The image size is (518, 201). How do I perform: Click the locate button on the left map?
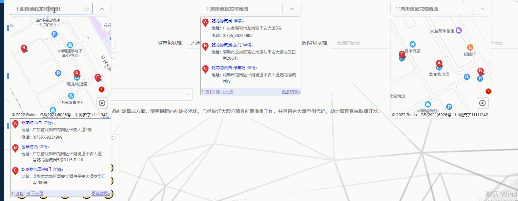click(102, 102)
